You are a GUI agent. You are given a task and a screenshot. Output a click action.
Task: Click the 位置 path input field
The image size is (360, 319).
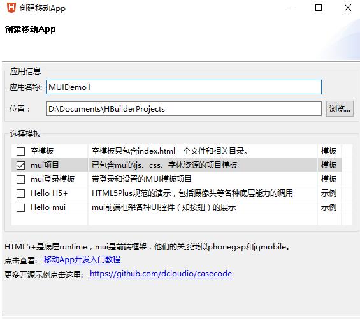pyautogui.click(x=184, y=108)
